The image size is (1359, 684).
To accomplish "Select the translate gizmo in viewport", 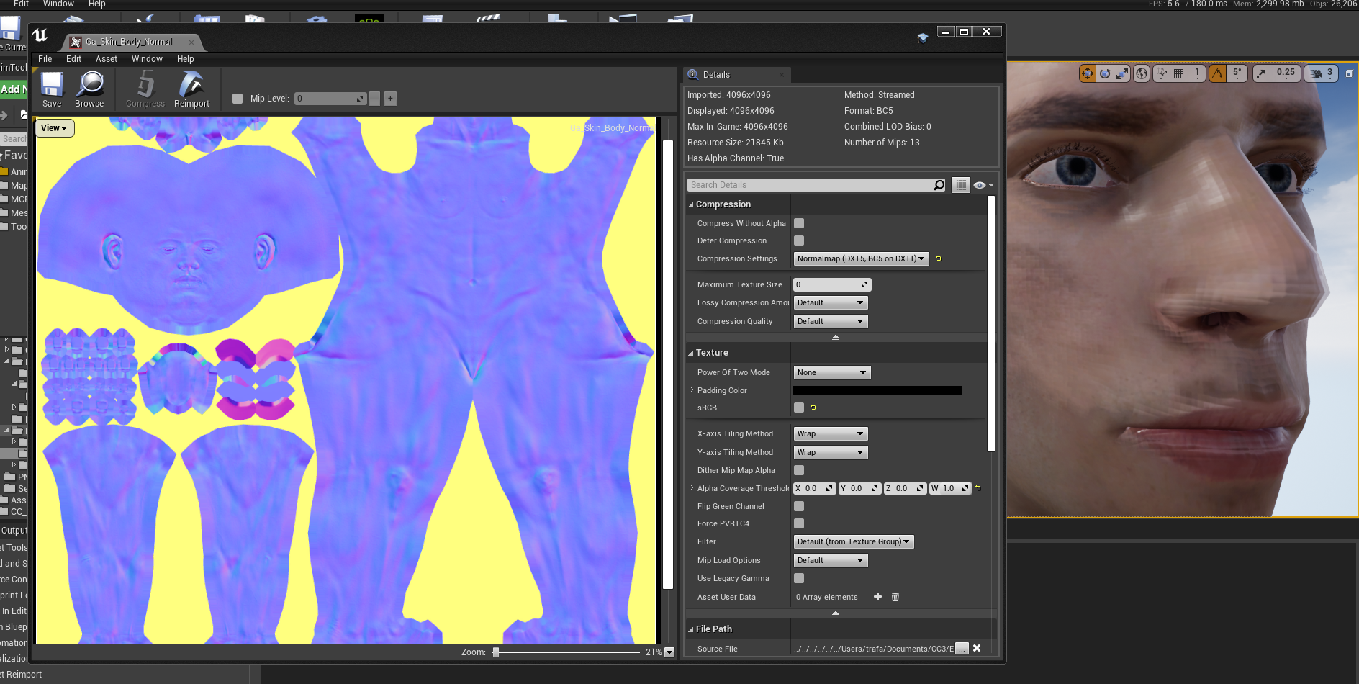I will click(x=1087, y=73).
